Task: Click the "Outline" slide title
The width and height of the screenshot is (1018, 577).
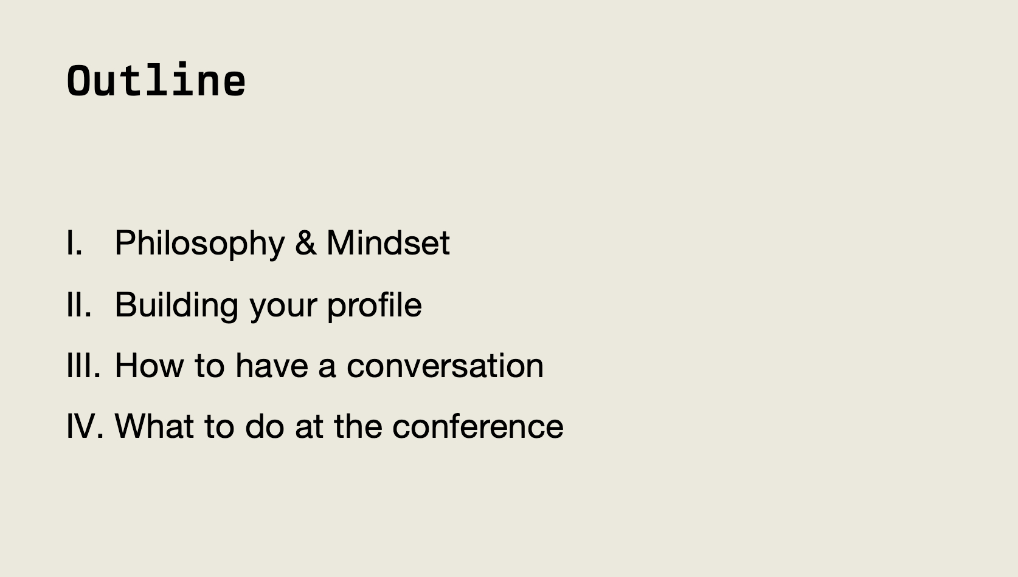Action: (x=156, y=81)
